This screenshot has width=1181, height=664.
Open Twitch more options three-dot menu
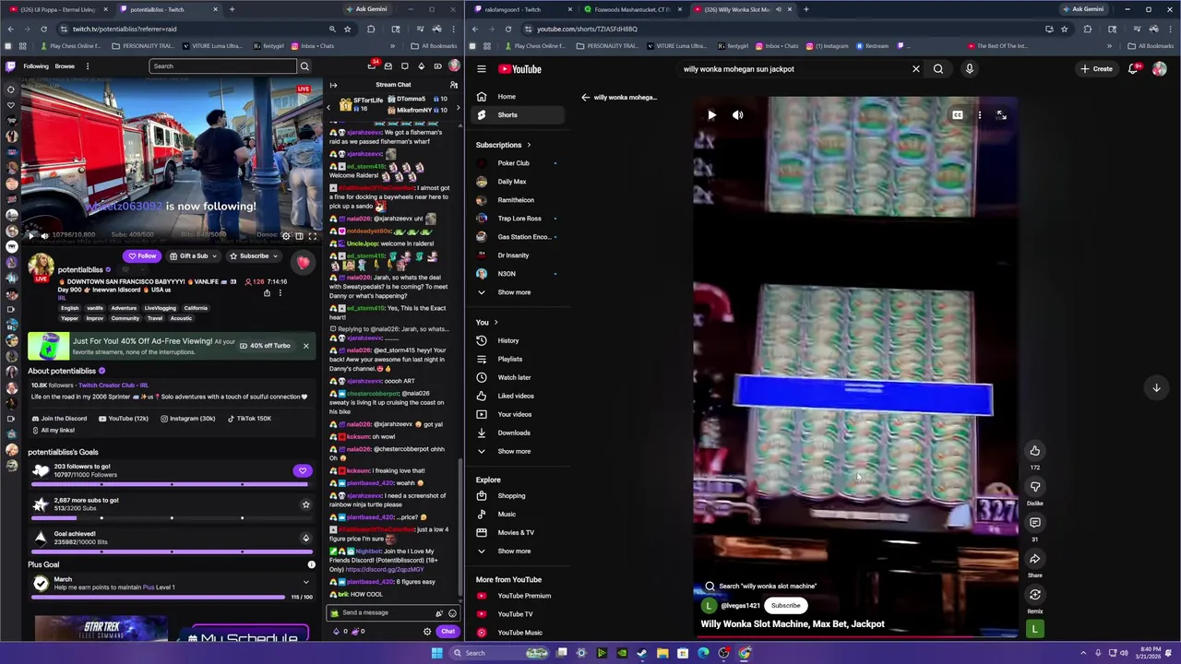point(88,66)
